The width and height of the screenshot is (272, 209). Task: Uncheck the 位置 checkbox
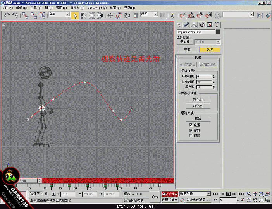(x=191, y=125)
